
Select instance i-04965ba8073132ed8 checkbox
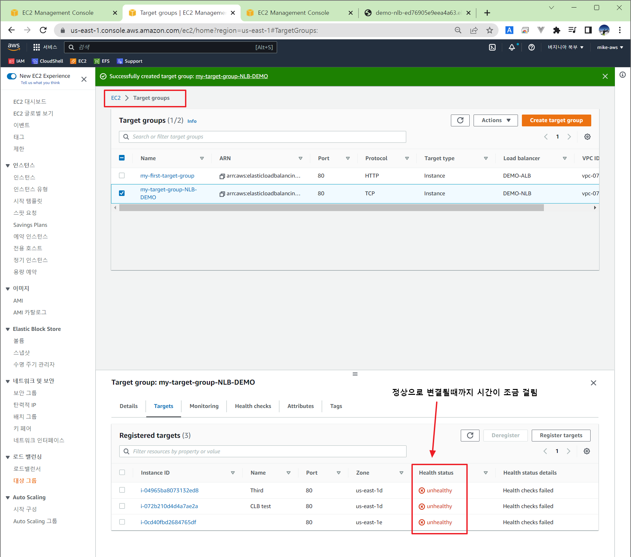pyautogui.click(x=122, y=490)
